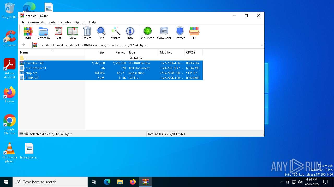
Task: Open the View file tool
Action: [73, 33]
